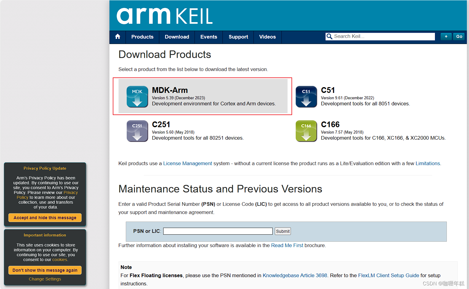Open the Events menu

209,37
